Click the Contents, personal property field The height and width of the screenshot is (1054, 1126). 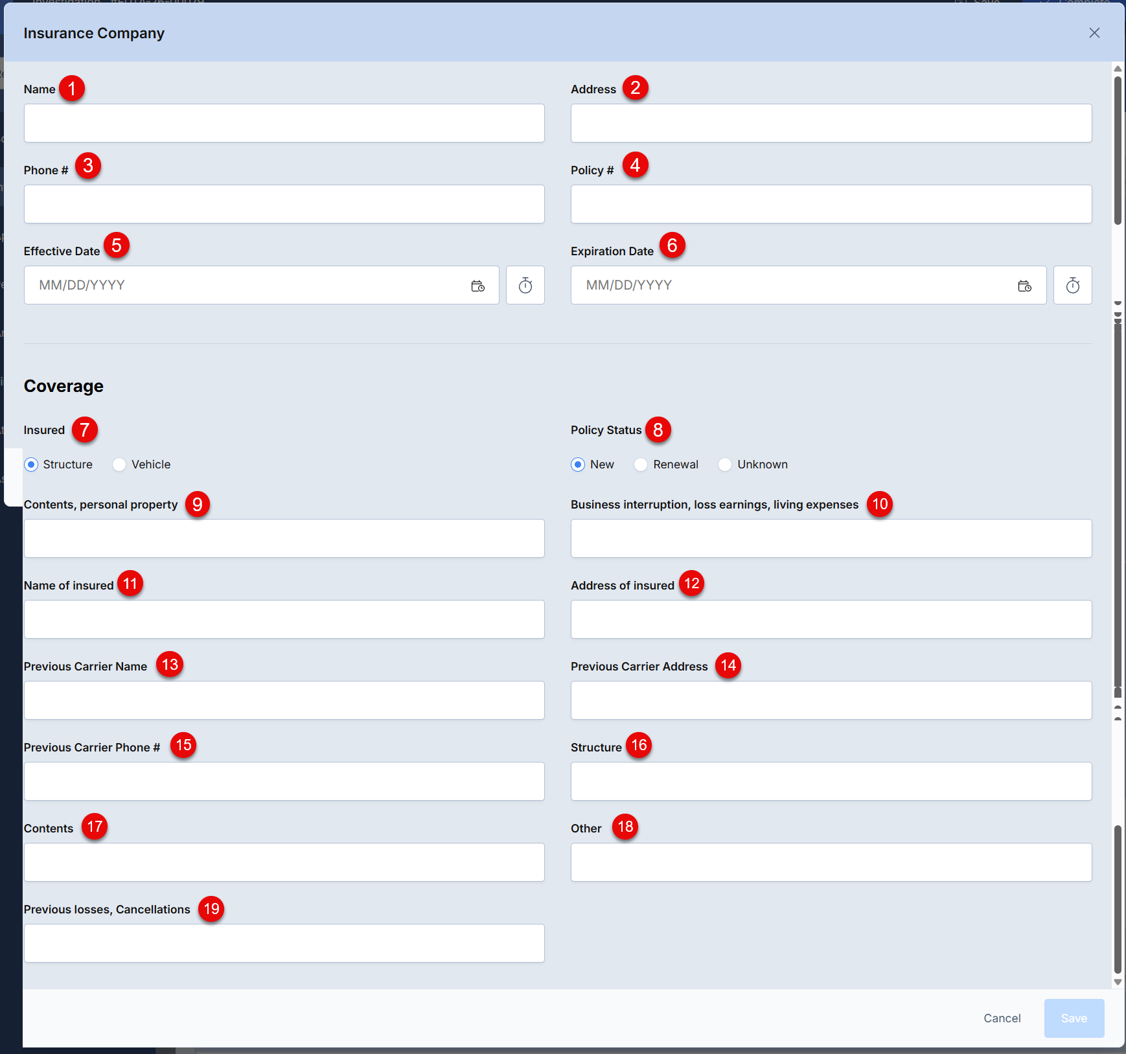pyautogui.click(x=284, y=538)
